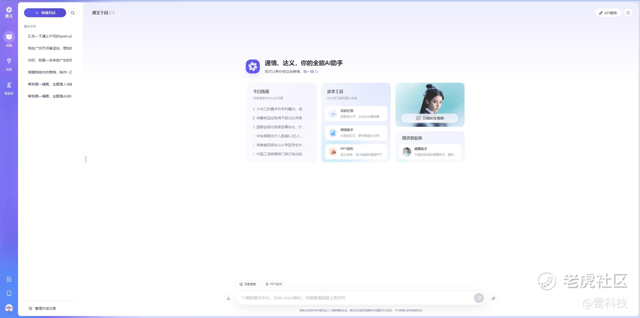Click the search conversations magnifier icon
Screen dimensions: 640x318
[73, 13]
